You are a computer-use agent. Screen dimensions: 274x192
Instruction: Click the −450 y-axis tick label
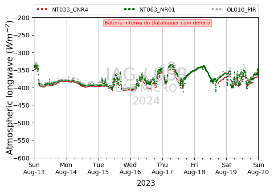(x=21, y=105)
